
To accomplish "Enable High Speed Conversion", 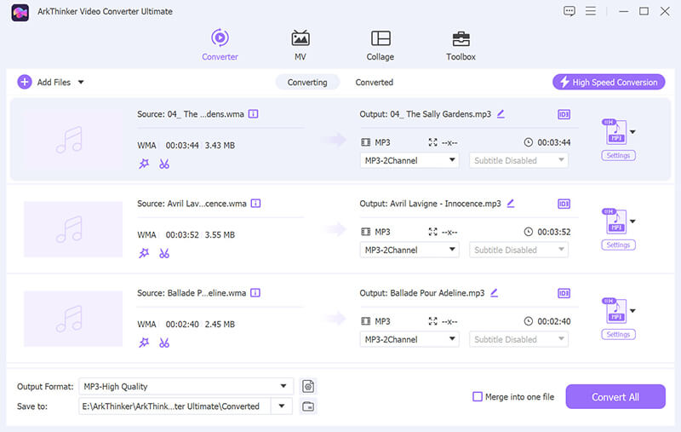I will point(609,82).
